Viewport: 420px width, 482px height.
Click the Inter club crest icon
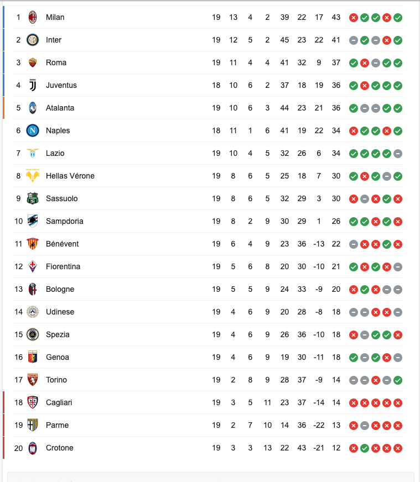[x=33, y=40]
